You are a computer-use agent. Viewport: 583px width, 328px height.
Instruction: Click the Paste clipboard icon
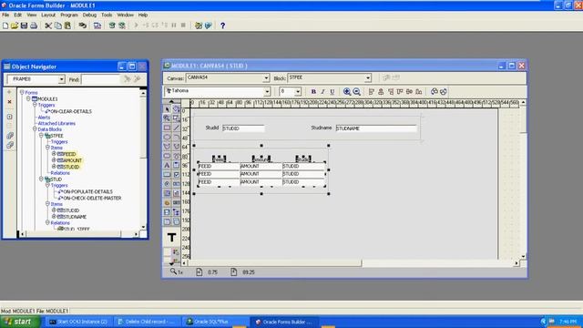pos(67,26)
